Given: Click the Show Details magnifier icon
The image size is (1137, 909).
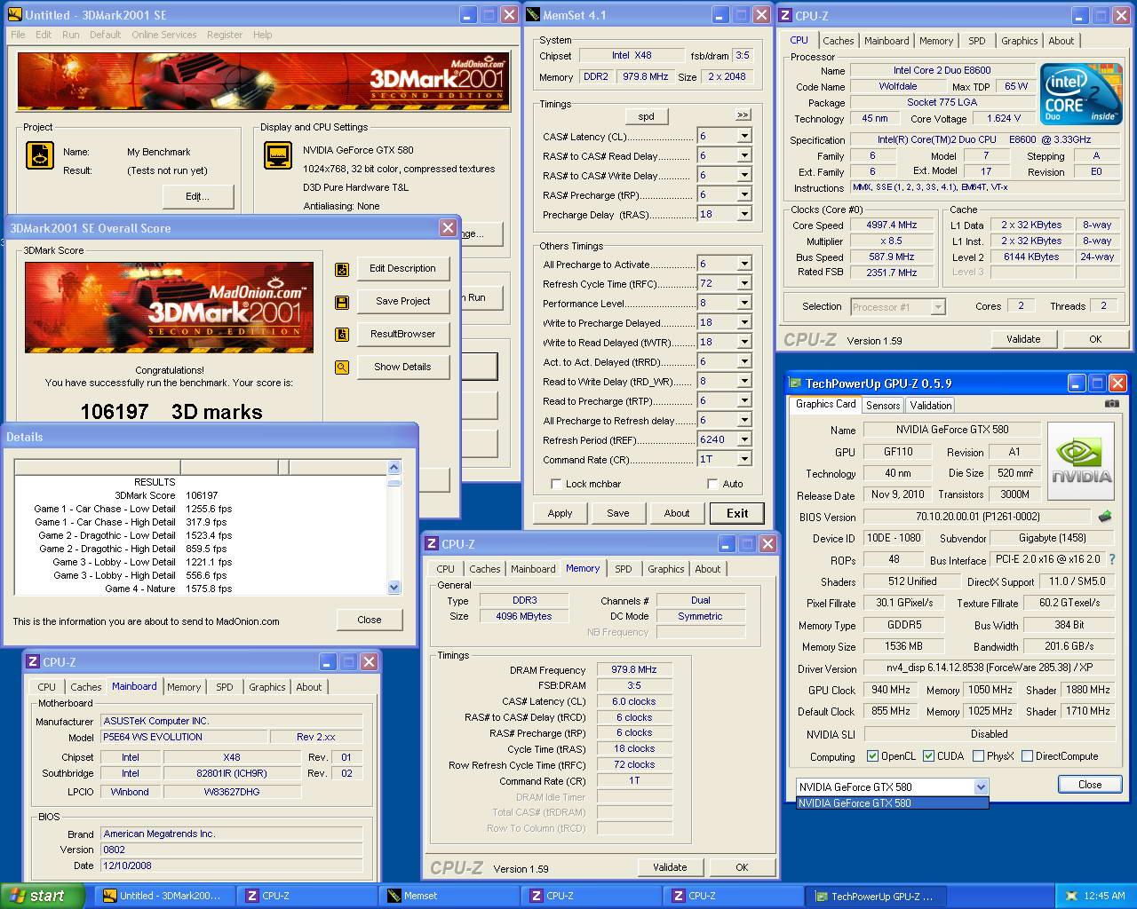Looking at the screenshot, I should (x=342, y=368).
